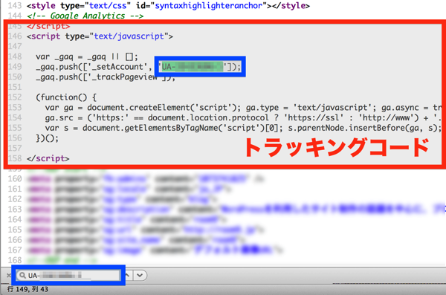Close the find bar with the x icon
This screenshot has width=446, height=295.
[x=9, y=275]
